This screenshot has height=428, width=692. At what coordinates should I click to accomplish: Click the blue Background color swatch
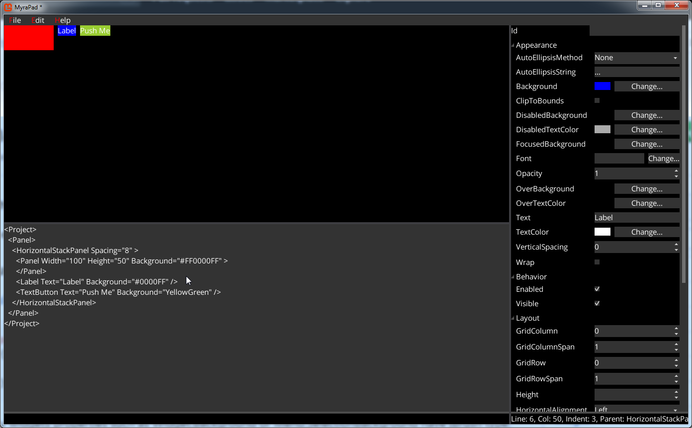pyautogui.click(x=602, y=86)
